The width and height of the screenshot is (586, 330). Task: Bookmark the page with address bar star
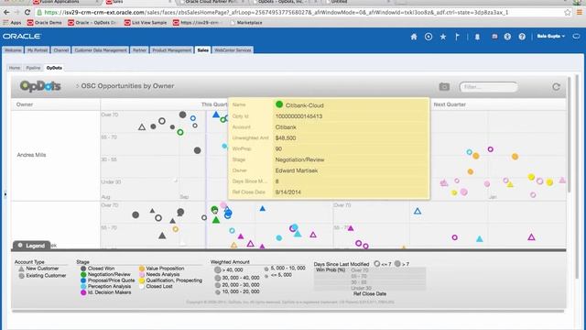point(568,12)
